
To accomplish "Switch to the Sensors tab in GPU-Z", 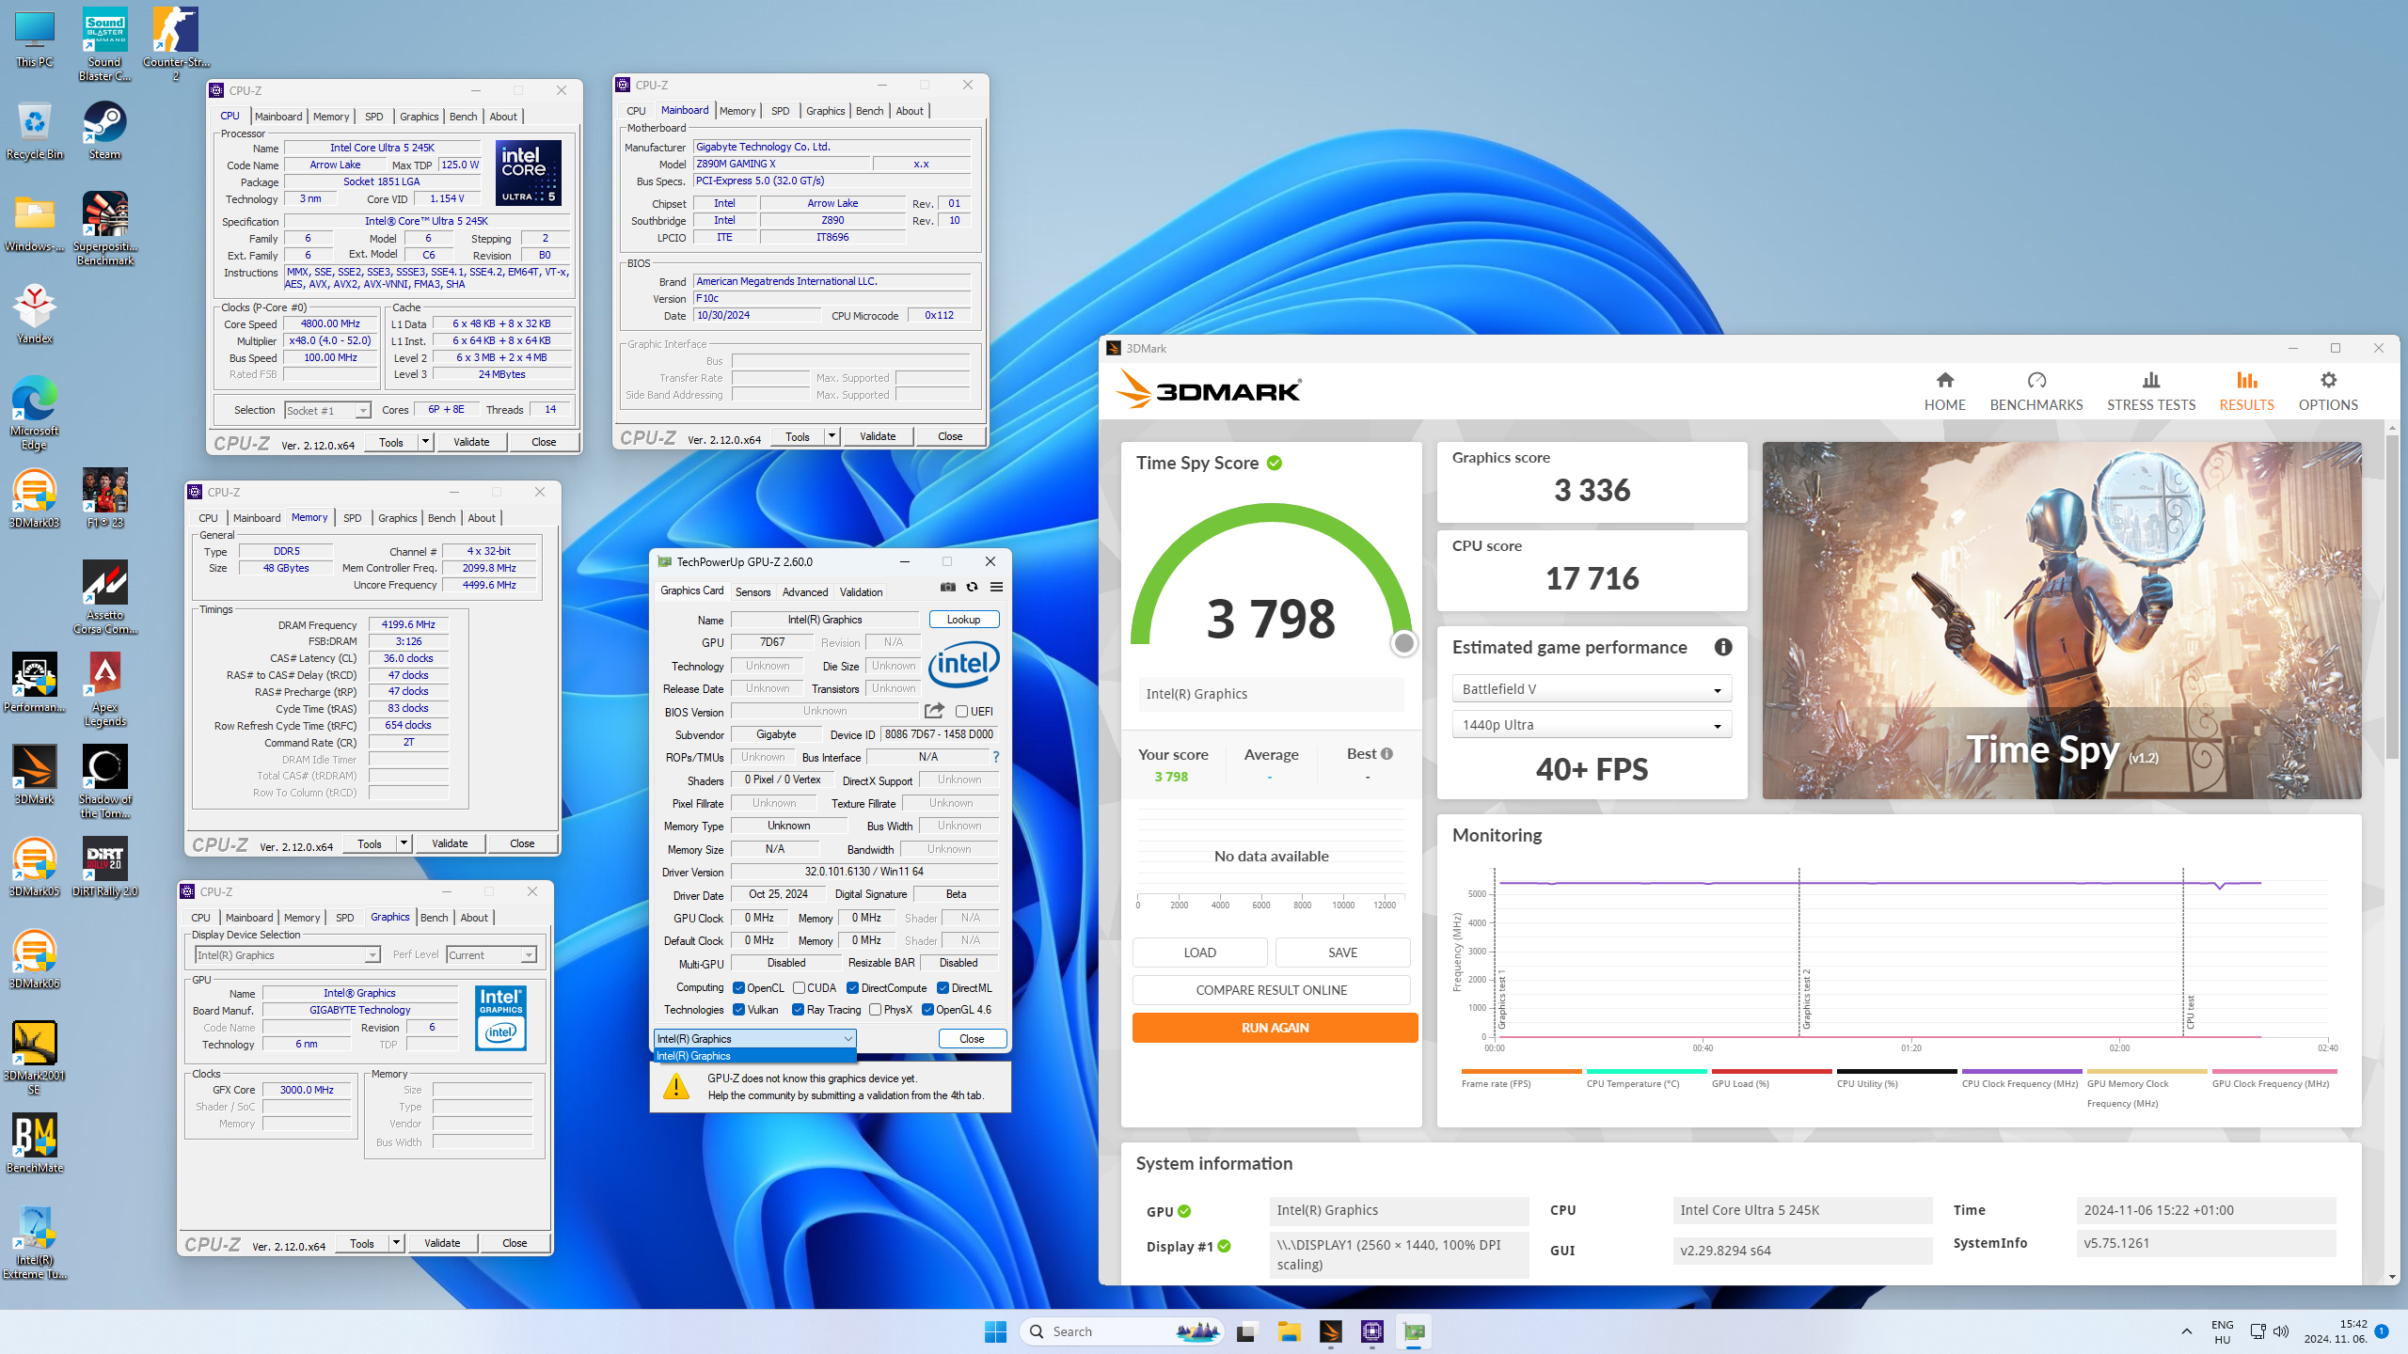I will point(752,591).
